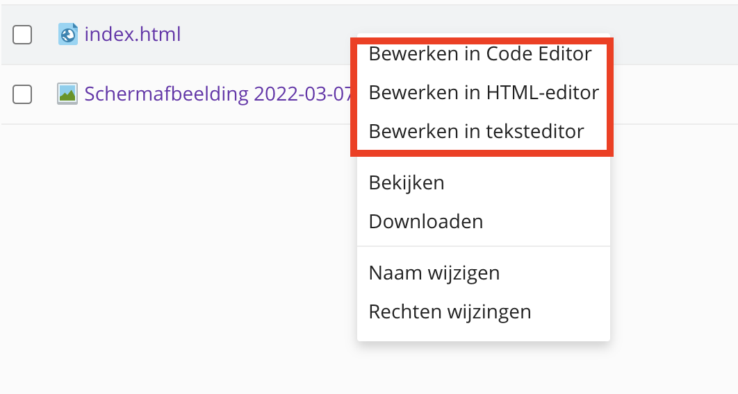Click the divider line above Bekijken
The width and height of the screenshot is (738, 394).
click(484, 160)
